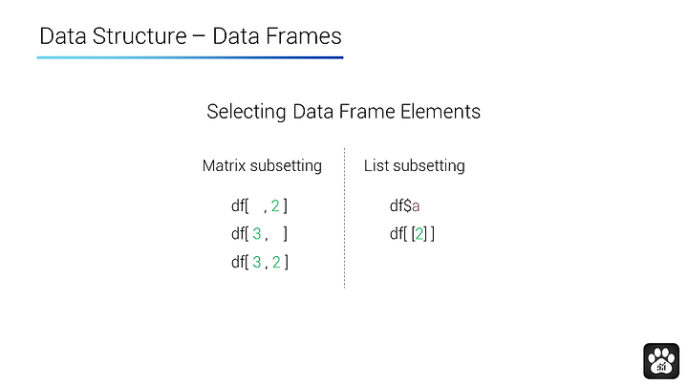Click the df[ [2] ] code example
The image size is (688, 386).
click(412, 233)
